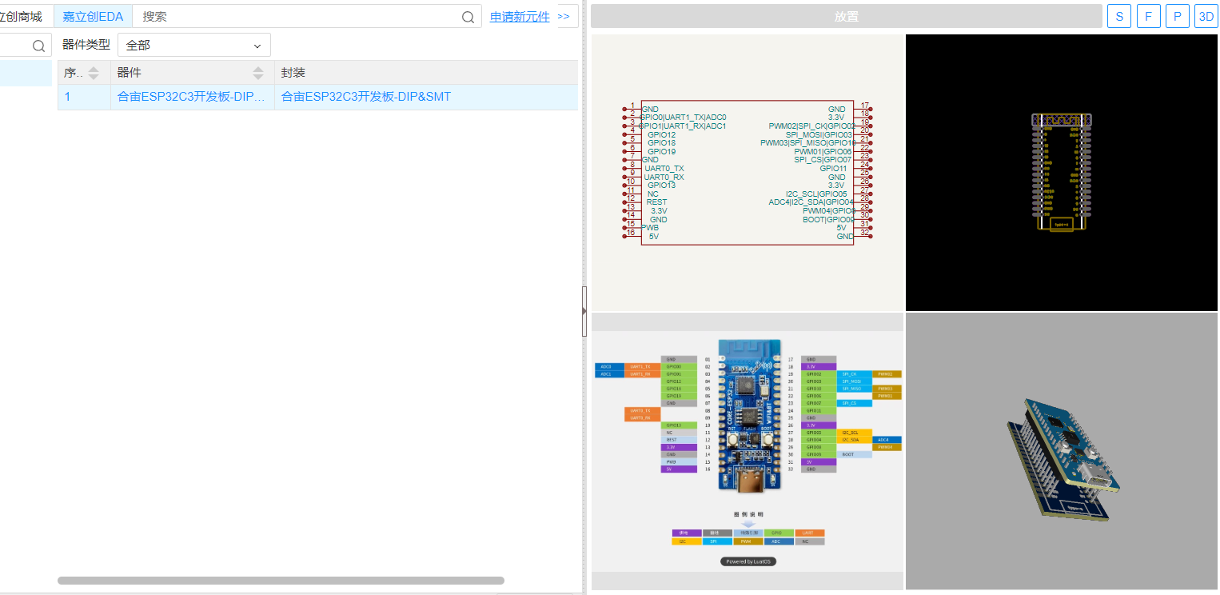Click the magnifier icon in the left filter box
This screenshot has width=1220, height=595.
pyautogui.click(x=38, y=46)
